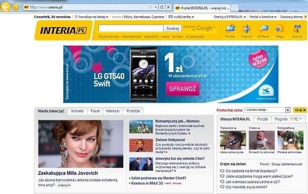The image size is (308, 194).
Task: Click the encyklopedie search shortcut
Action: point(195,37)
